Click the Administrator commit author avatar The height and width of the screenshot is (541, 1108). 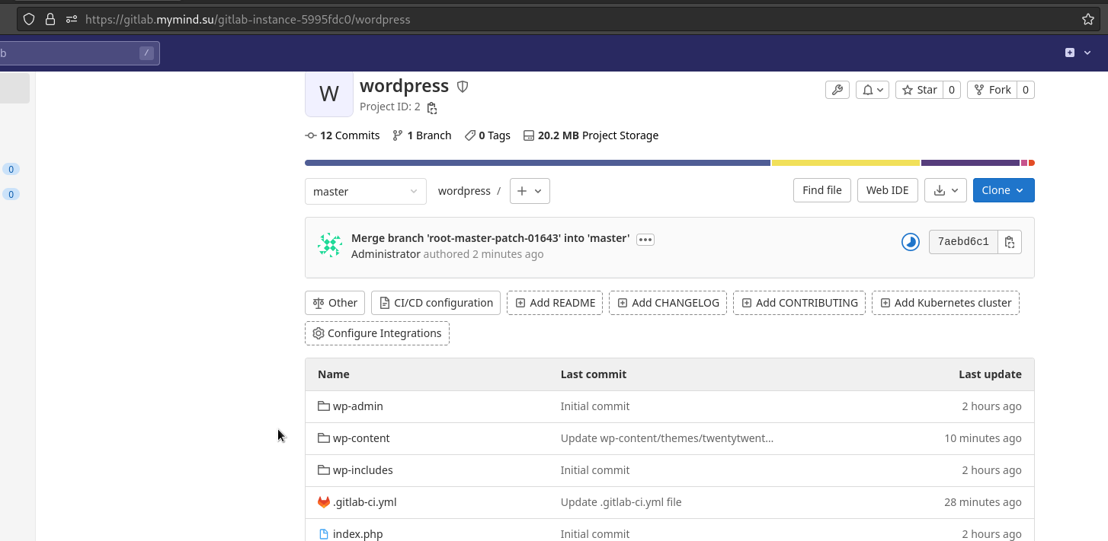pos(330,245)
